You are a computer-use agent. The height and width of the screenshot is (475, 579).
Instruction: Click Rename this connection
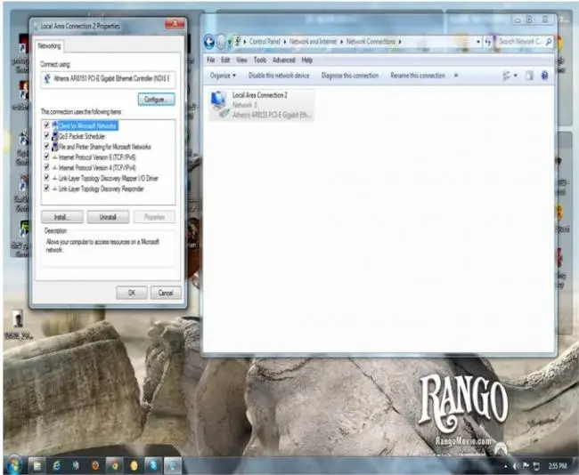pyautogui.click(x=418, y=76)
